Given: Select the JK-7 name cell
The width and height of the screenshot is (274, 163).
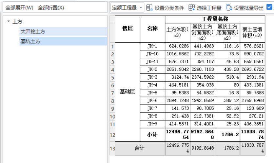Looking at the screenshot, I should click(152, 109).
